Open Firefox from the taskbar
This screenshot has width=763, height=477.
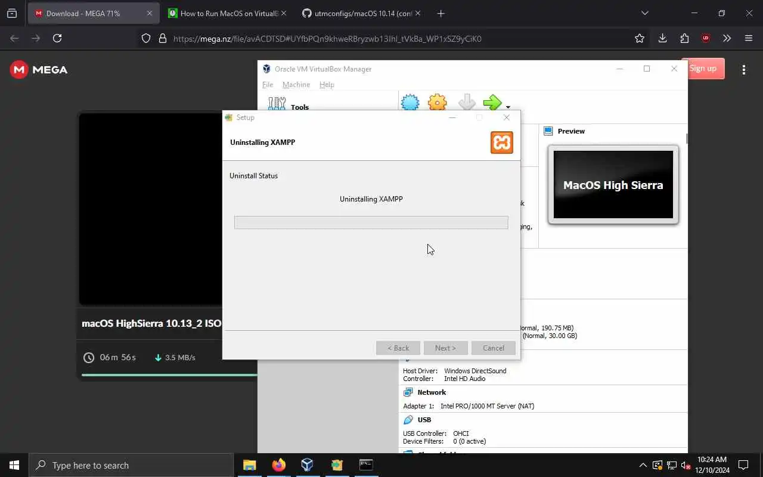[278, 465]
